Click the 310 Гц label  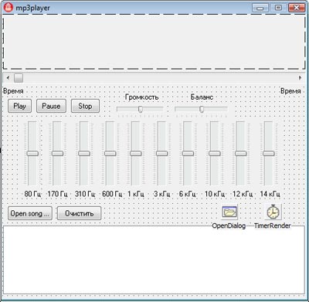click(x=85, y=194)
